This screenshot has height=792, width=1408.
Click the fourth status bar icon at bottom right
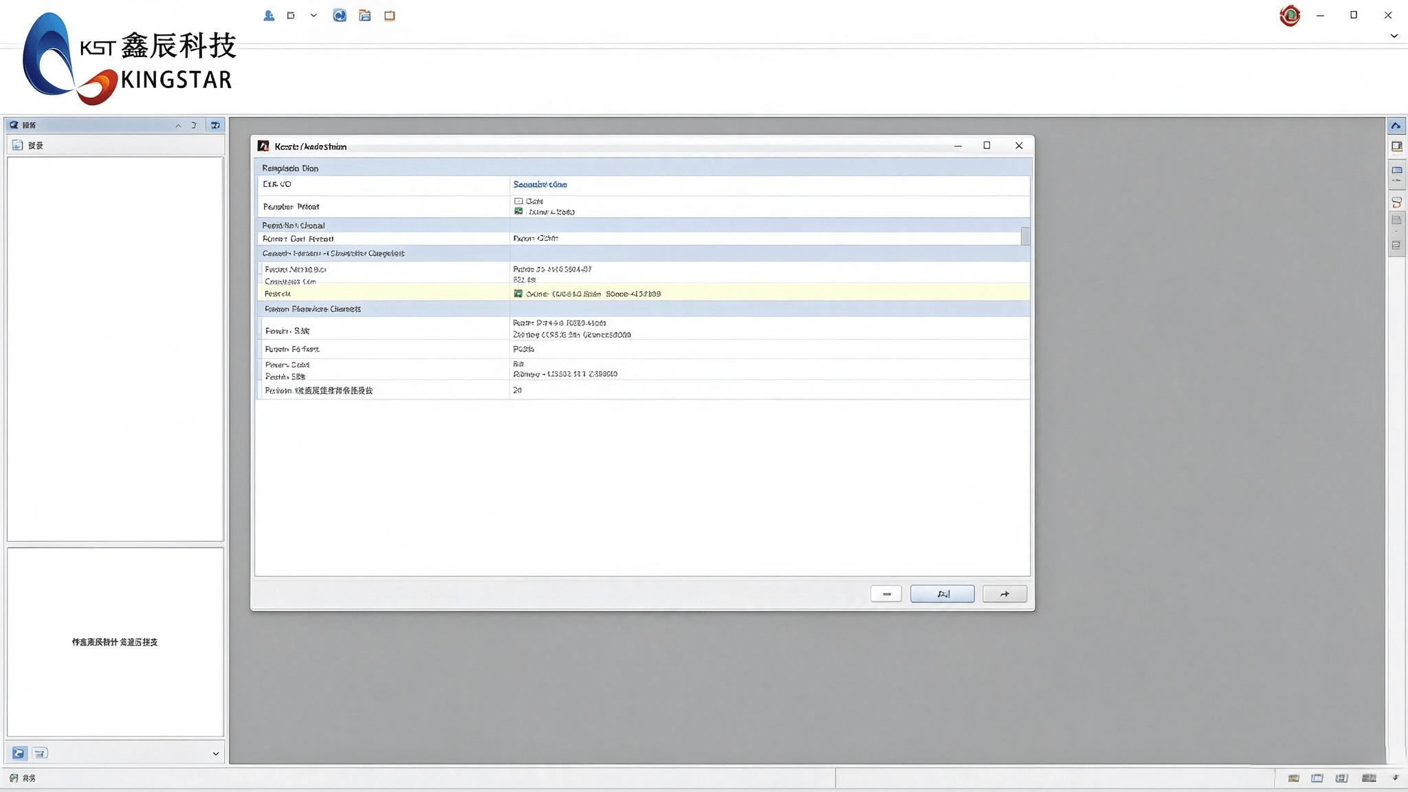(1369, 778)
